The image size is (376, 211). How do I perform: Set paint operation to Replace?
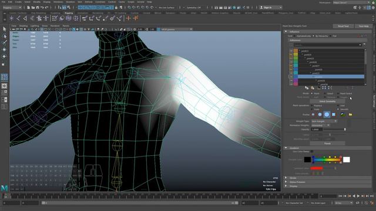click(x=312, y=105)
